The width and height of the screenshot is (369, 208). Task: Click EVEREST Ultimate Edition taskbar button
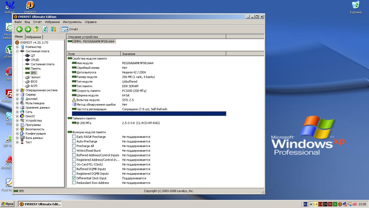40,204
